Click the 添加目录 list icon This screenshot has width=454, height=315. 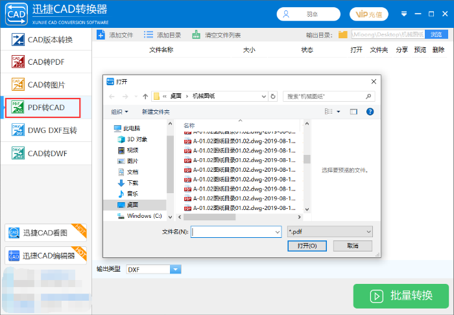(149, 35)
